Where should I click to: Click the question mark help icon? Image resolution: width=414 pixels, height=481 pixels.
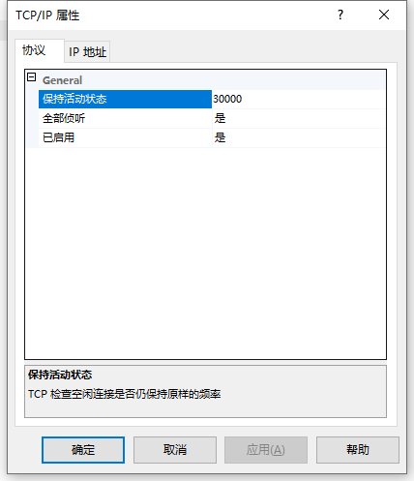340,15
